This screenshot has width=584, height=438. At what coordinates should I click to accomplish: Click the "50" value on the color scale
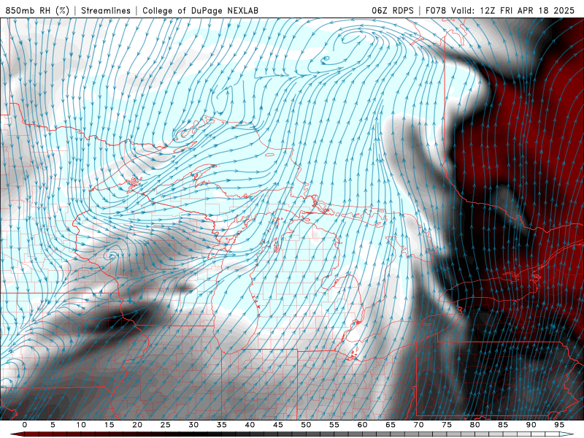pyautogui.click(x=306, y=425)
